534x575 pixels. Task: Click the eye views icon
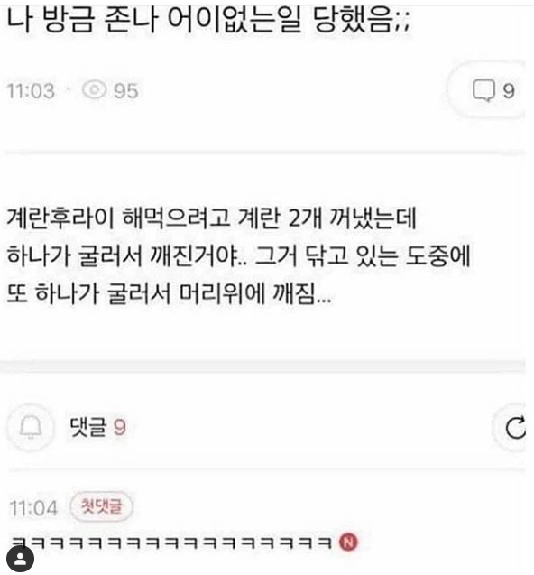point(94,90)
